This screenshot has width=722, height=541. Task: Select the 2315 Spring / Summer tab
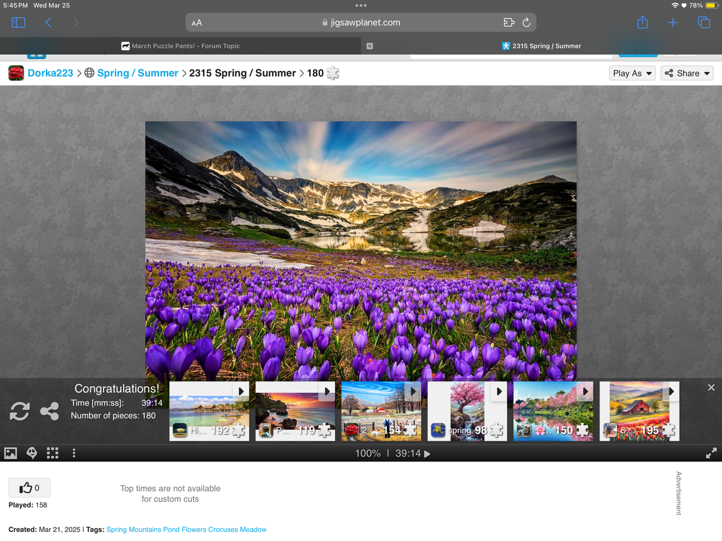[541, 46]
